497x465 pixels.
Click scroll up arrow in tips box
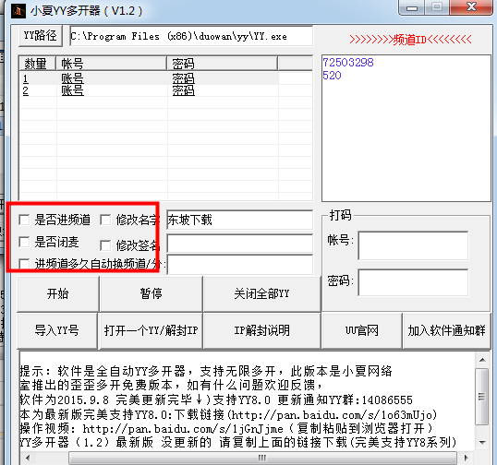[482, 360]
